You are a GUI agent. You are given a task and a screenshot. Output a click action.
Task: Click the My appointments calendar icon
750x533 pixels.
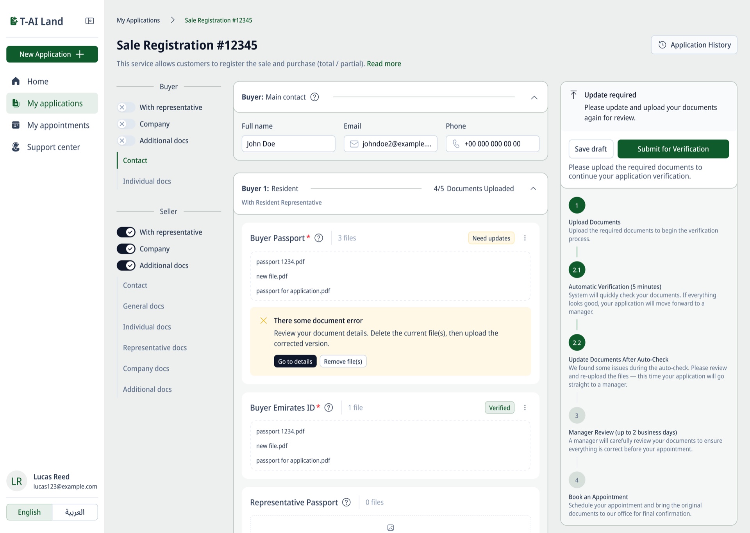16,125
